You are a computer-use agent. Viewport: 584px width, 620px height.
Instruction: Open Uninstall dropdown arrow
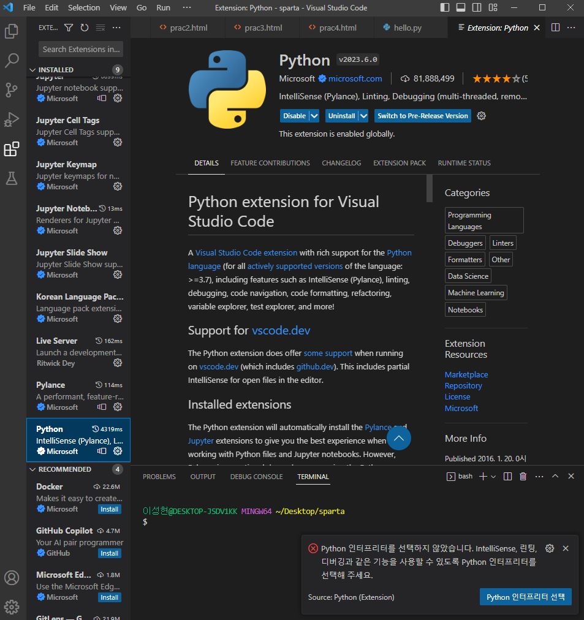click(x=364, y=116)
